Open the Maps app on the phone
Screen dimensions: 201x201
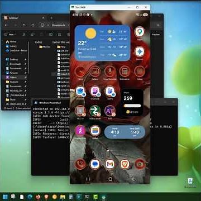click(140, 32)
